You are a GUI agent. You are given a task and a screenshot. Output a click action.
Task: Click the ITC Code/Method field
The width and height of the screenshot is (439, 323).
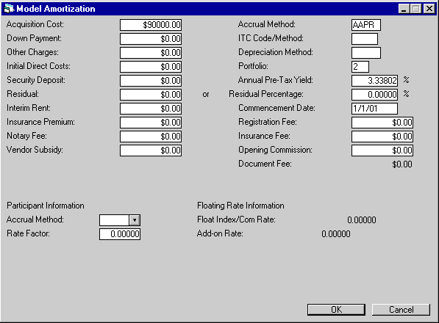(x=365, y=39)
